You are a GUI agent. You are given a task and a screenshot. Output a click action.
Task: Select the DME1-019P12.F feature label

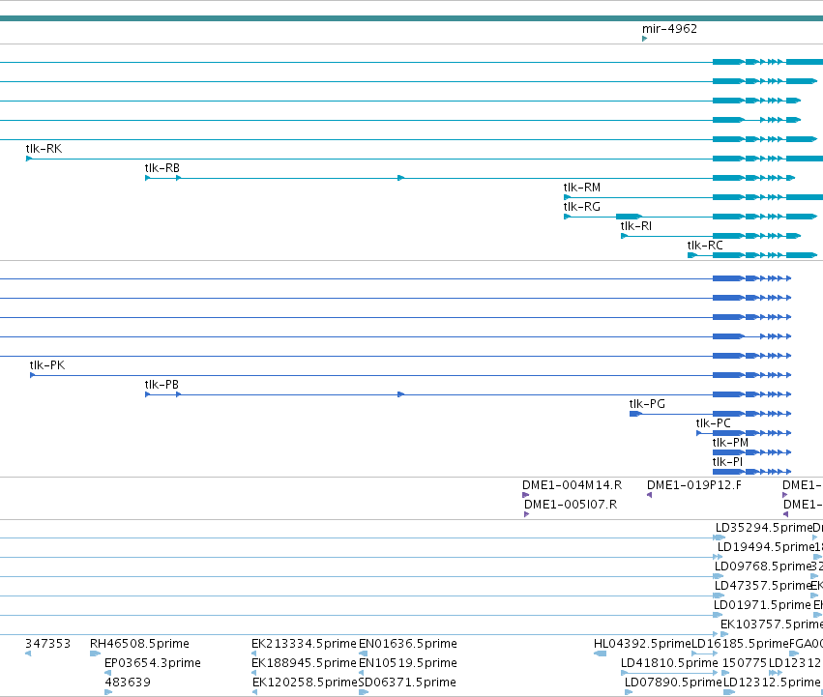[693, 485]
